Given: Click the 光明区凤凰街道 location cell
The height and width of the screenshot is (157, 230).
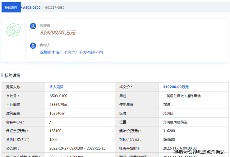Looking at the screenshot, I should 175,122.
